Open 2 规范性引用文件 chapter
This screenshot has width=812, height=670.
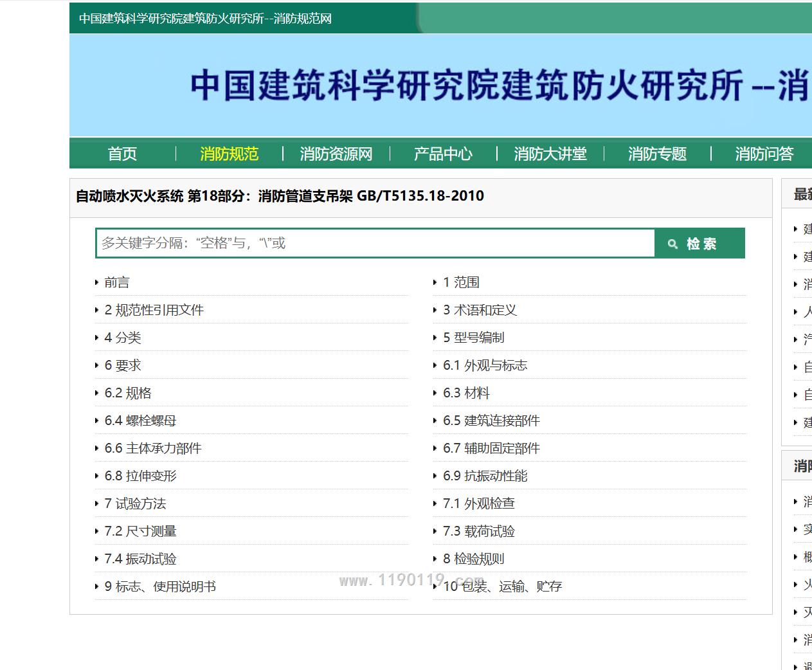[x=154, y=310]
